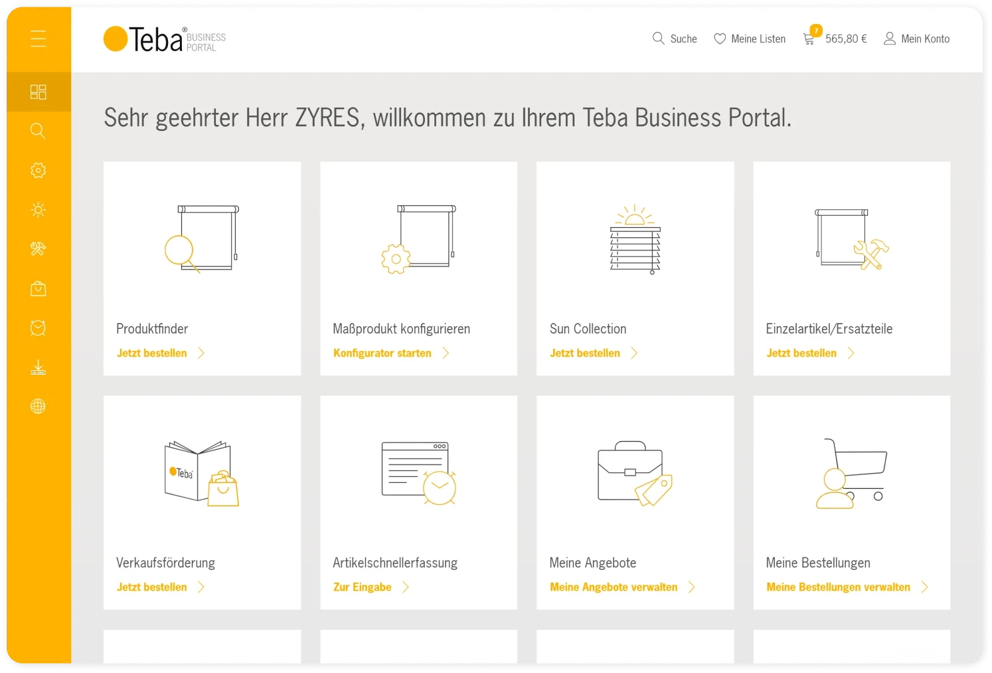
Task: Select the wrench and hammer sidebar icon
Action: 39,249
